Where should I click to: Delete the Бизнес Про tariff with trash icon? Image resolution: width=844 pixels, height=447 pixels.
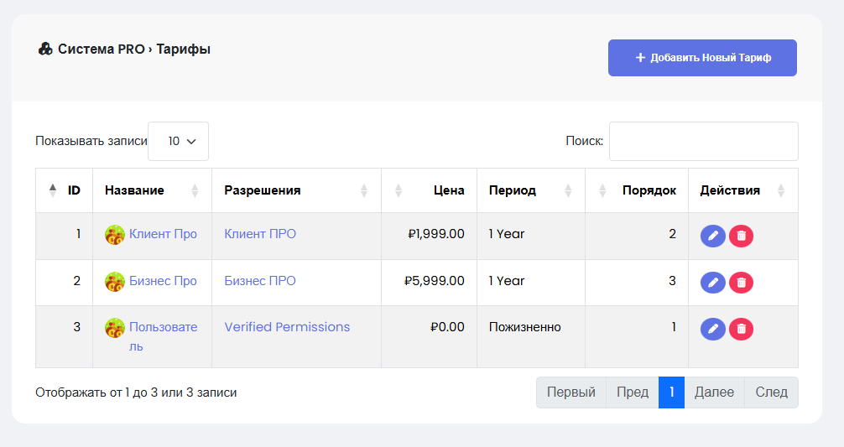pos(741,283)
